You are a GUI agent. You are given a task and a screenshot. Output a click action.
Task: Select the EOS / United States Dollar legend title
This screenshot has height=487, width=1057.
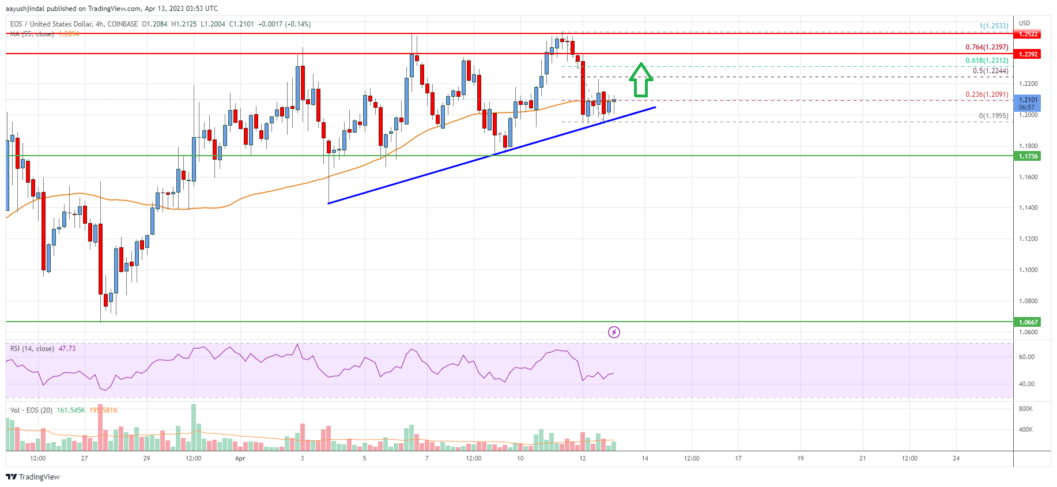74,24
